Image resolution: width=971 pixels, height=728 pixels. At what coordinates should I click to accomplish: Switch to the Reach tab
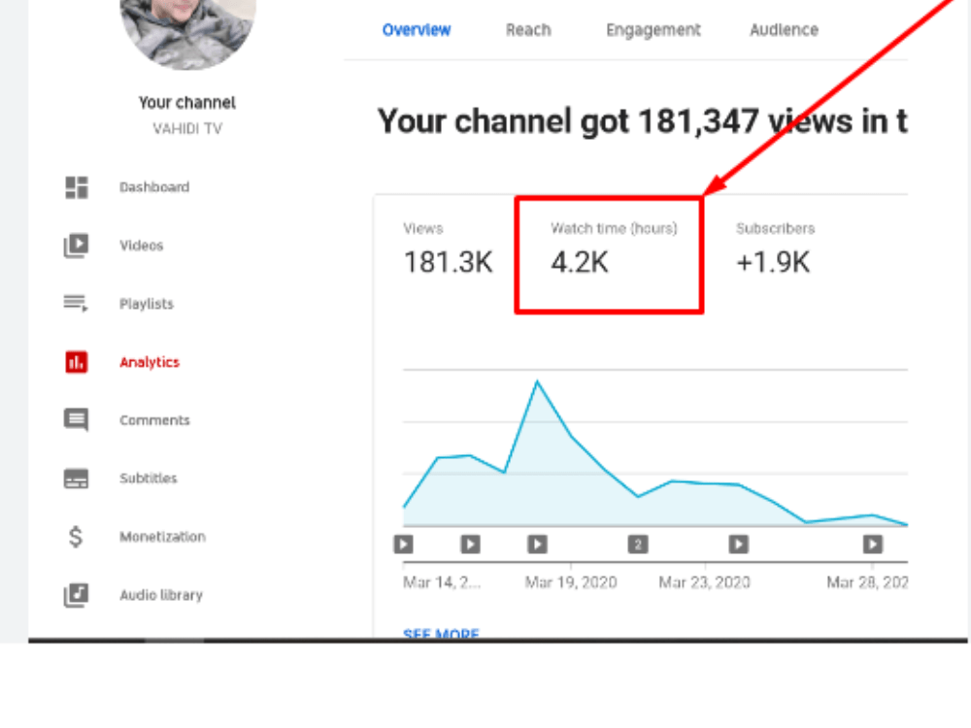[528, 30]
